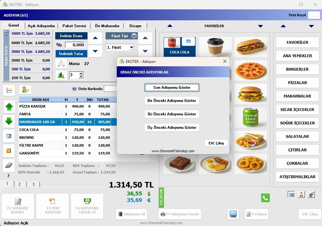Click the people icon beside the guest count
Viewport: 322px width, 226px height.
tap(61, 75)
